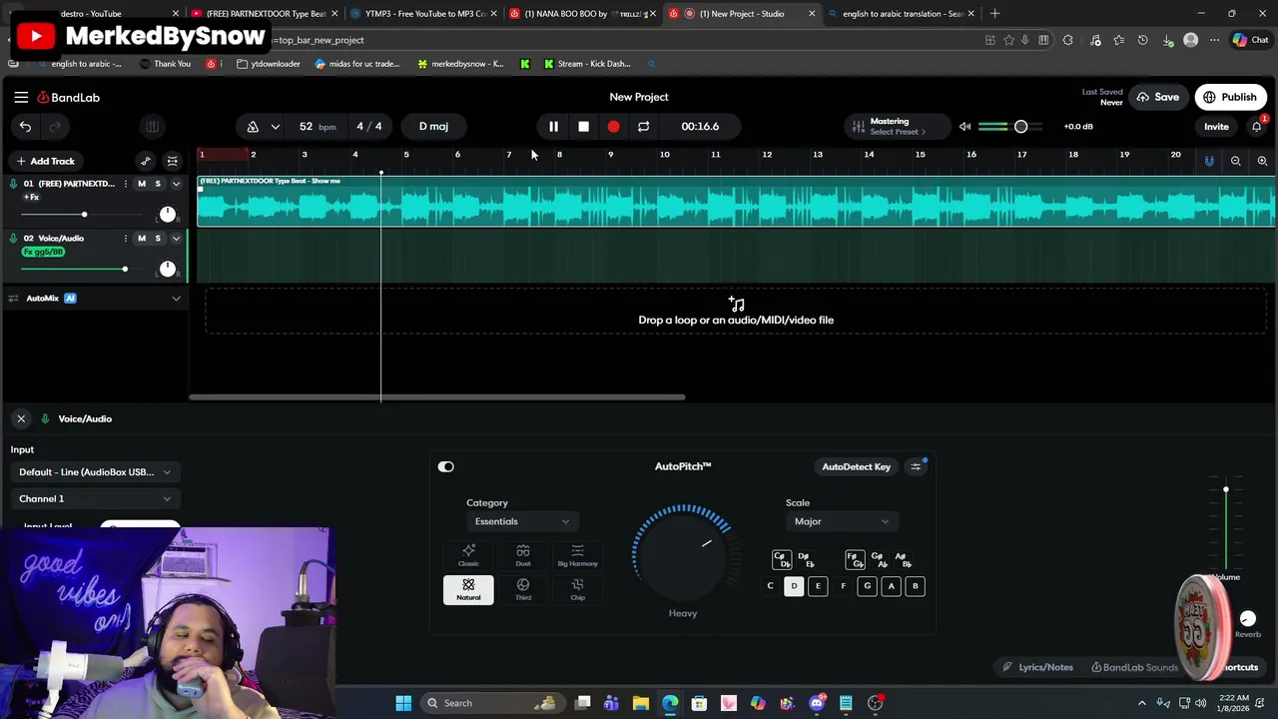This screenshot has height=719, width=1278.
Task: Open the Essentials category dropdown
Action: click(521, 521)
